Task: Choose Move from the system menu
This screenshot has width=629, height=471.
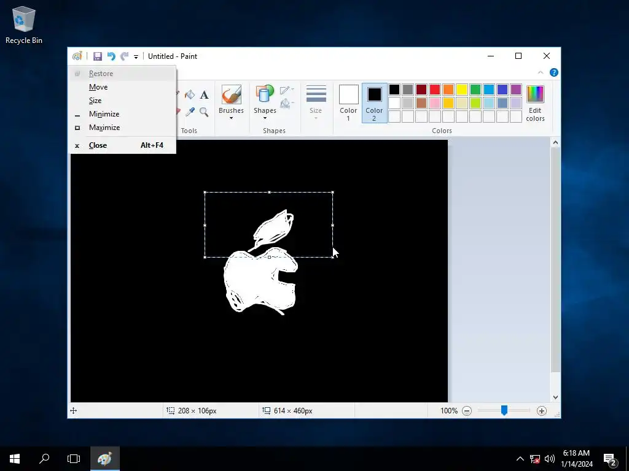Action: 122,87
